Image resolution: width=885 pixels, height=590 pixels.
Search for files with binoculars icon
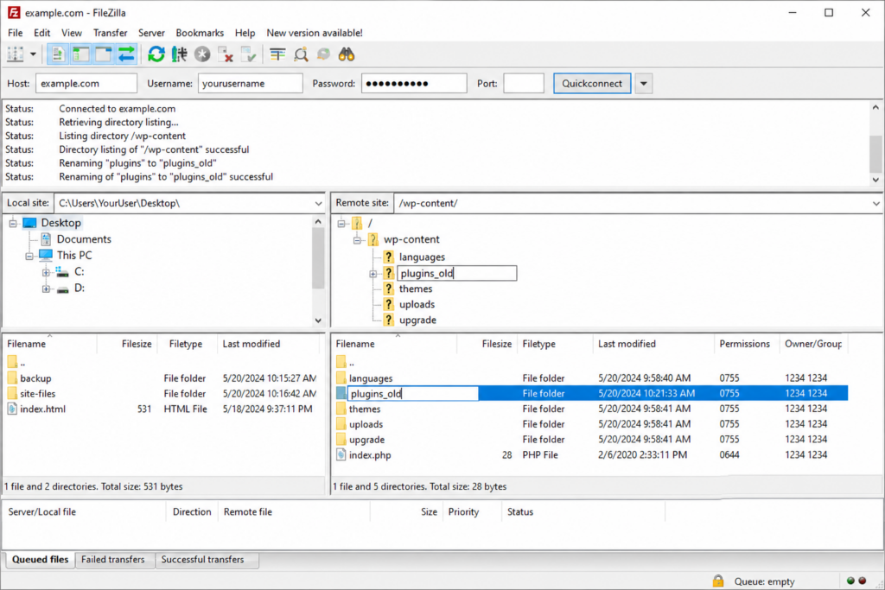pos(346,54)
